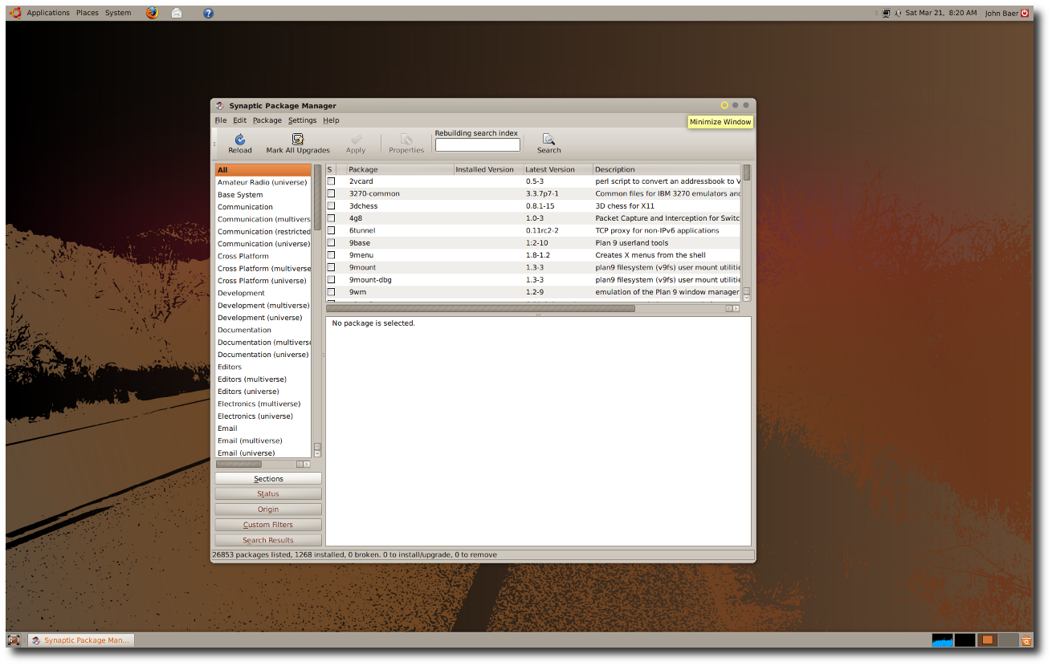Click the Sections filter button
The image size is (1052, 666).
(x=268, y=478)
